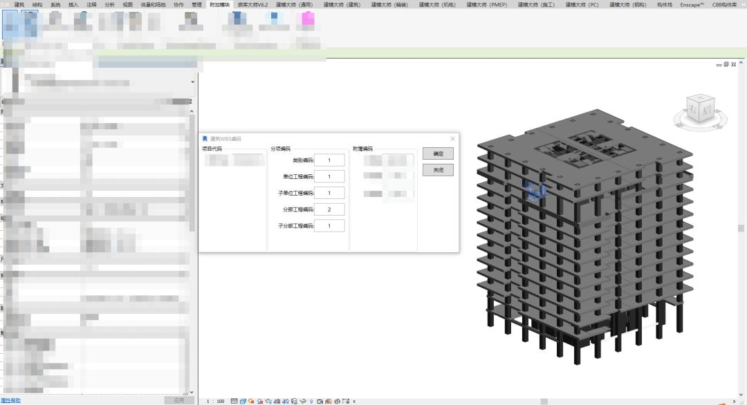
Task: Open the 建模大师 (建筑) tab
Action: 342,4
